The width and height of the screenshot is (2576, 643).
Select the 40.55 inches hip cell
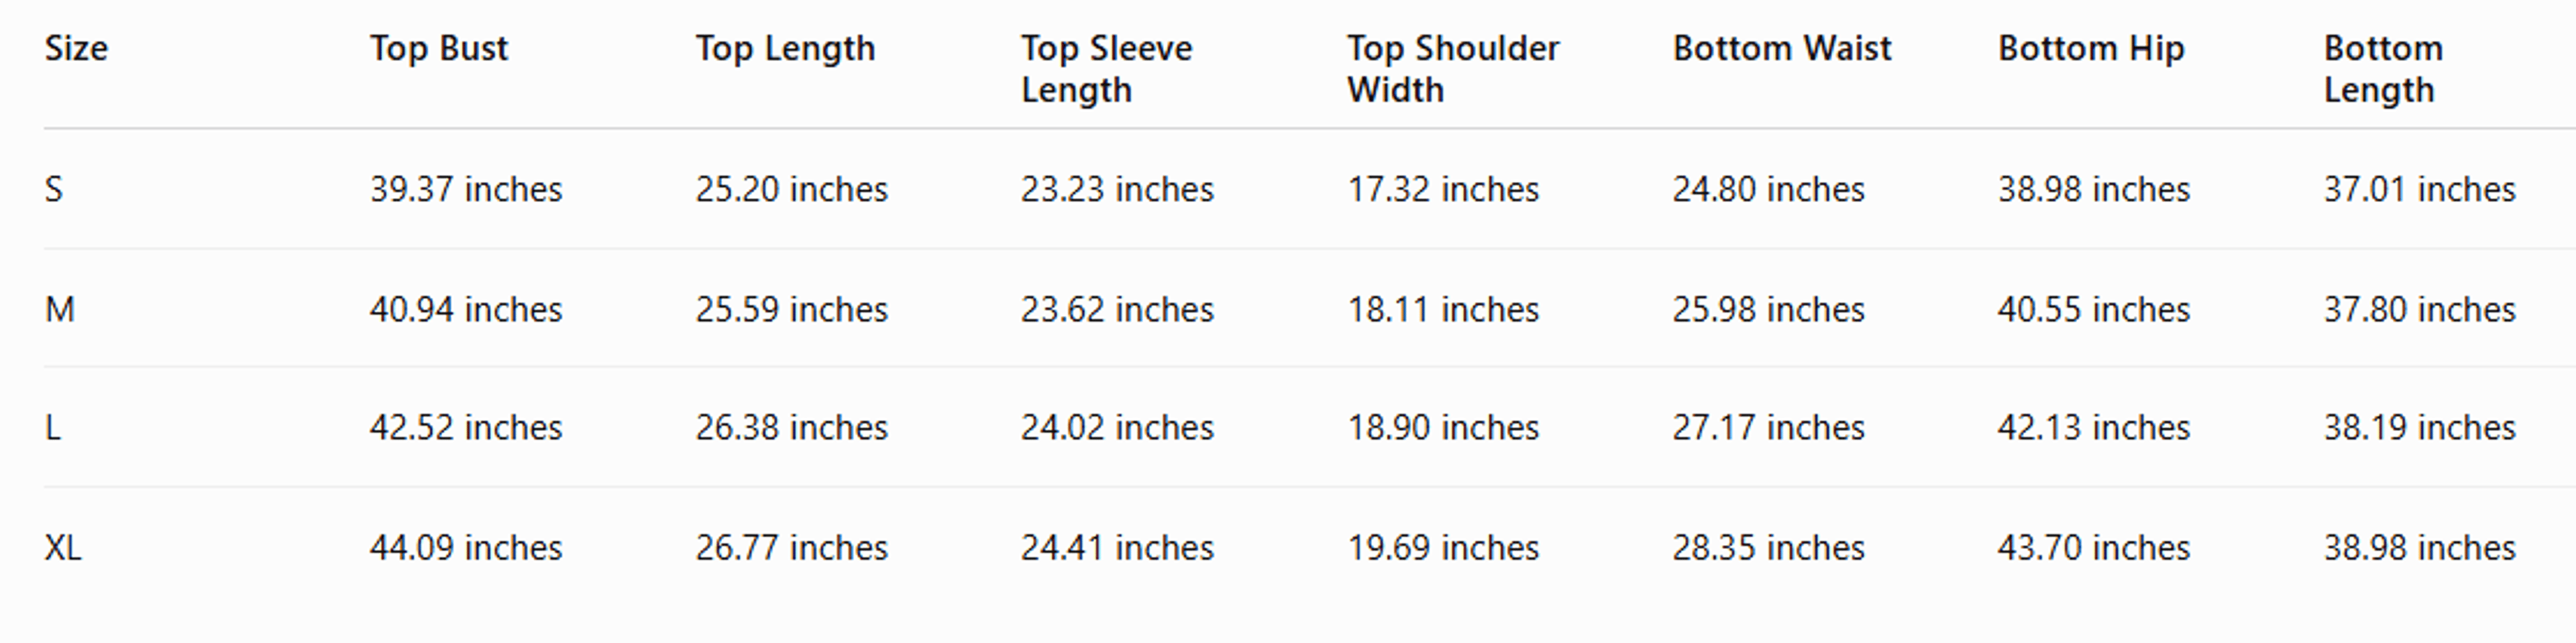click(x=2094, y=309)
